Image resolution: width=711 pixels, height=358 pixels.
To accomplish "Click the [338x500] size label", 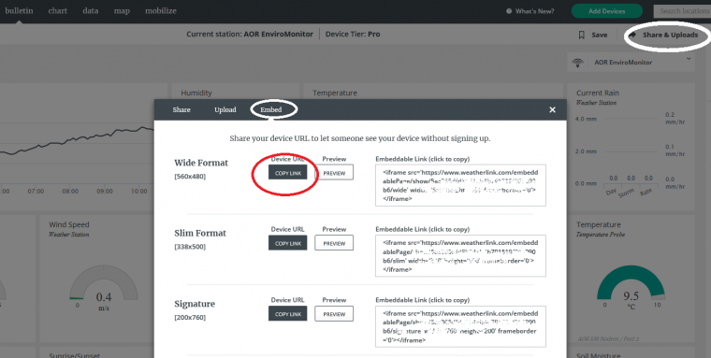I will click(190, 247).
